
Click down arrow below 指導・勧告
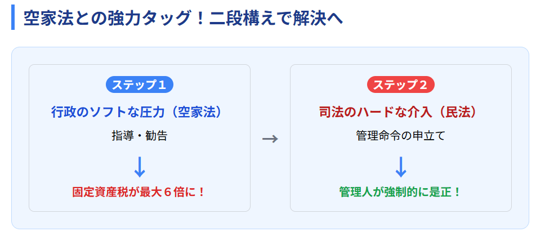(140, 167)
